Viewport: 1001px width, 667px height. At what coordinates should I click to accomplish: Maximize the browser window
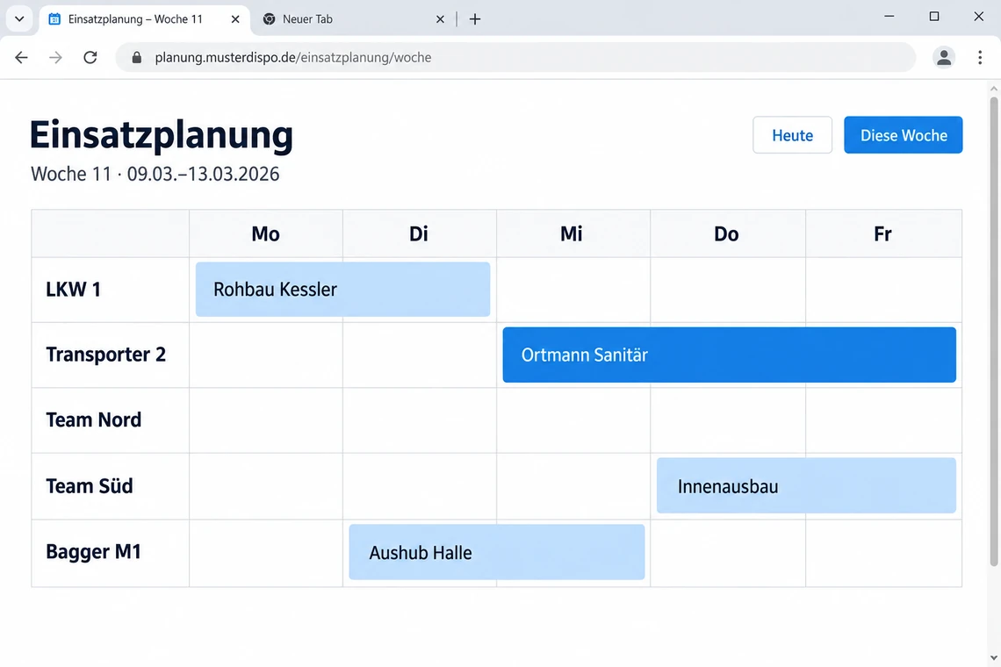coord(934,17)
